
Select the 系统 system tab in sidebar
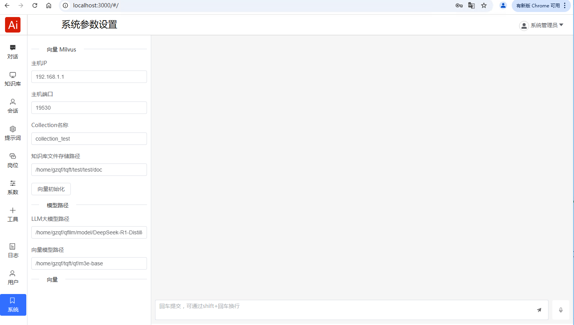[13, 304]
